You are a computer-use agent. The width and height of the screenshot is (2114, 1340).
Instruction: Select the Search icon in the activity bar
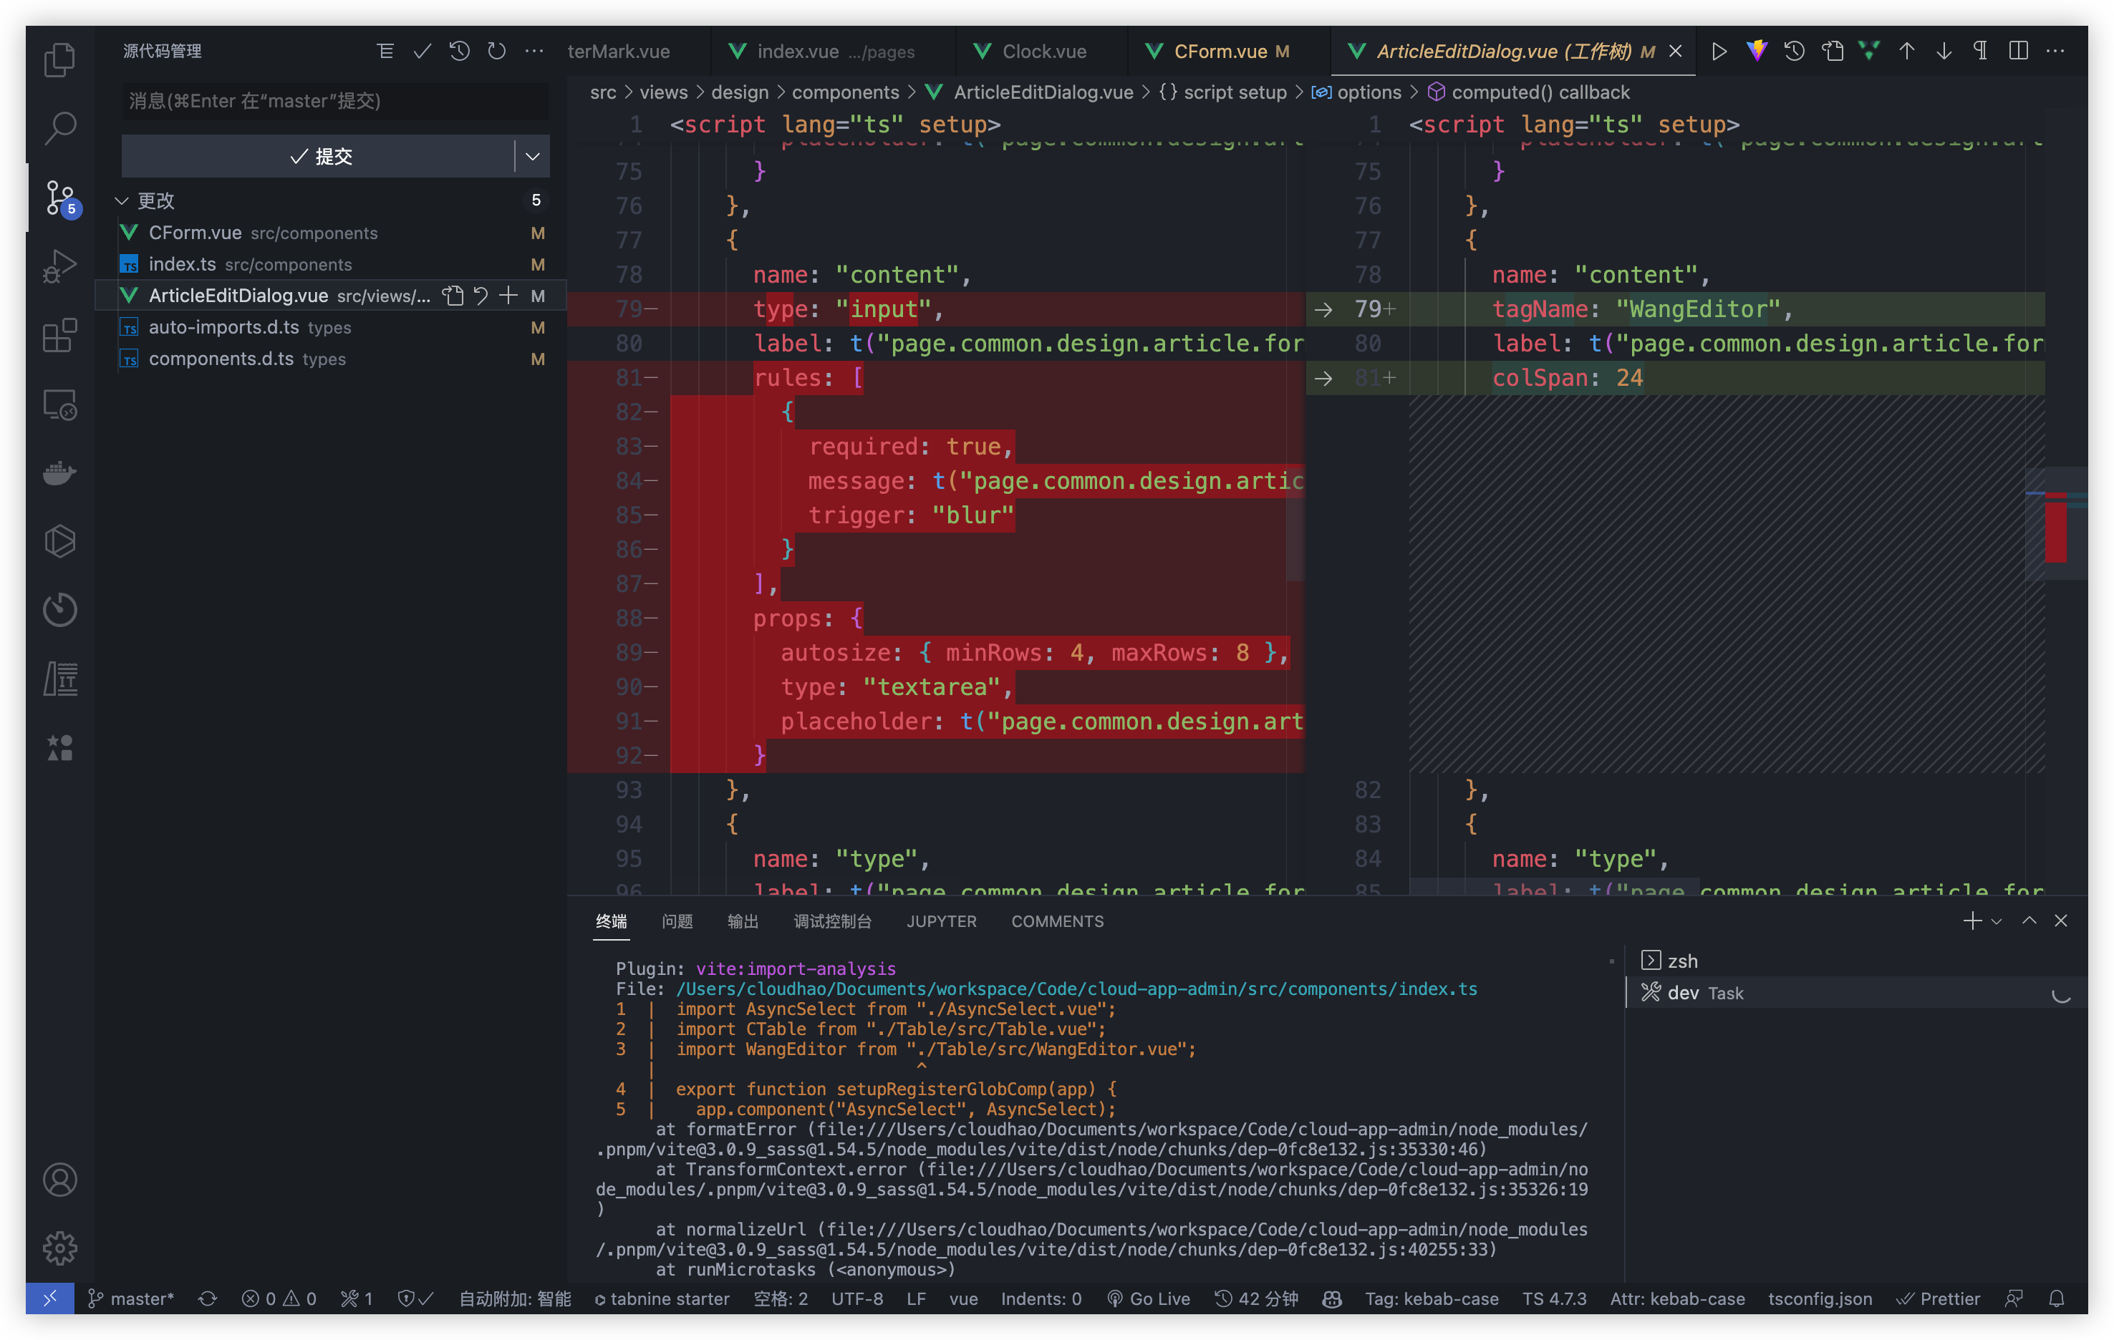point(59,128)
